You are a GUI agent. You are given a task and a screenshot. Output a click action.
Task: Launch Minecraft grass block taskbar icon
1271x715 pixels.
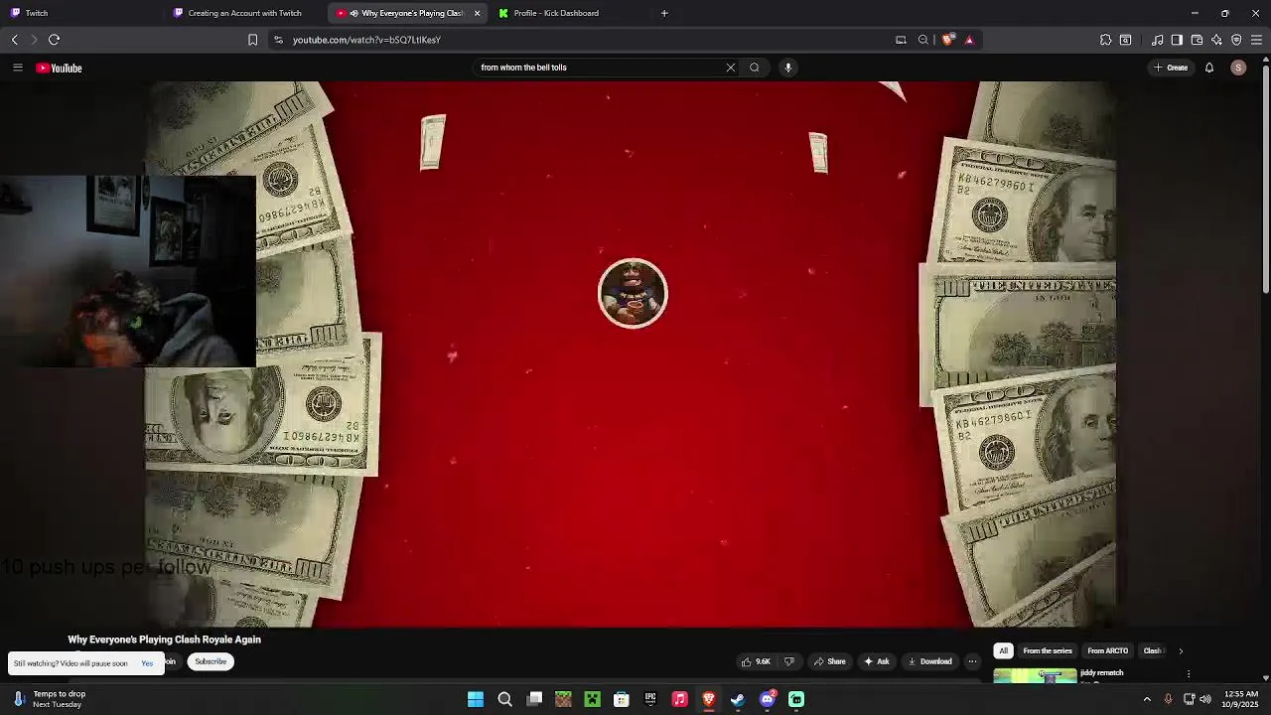pyautogui.click(x=563, y=699)
